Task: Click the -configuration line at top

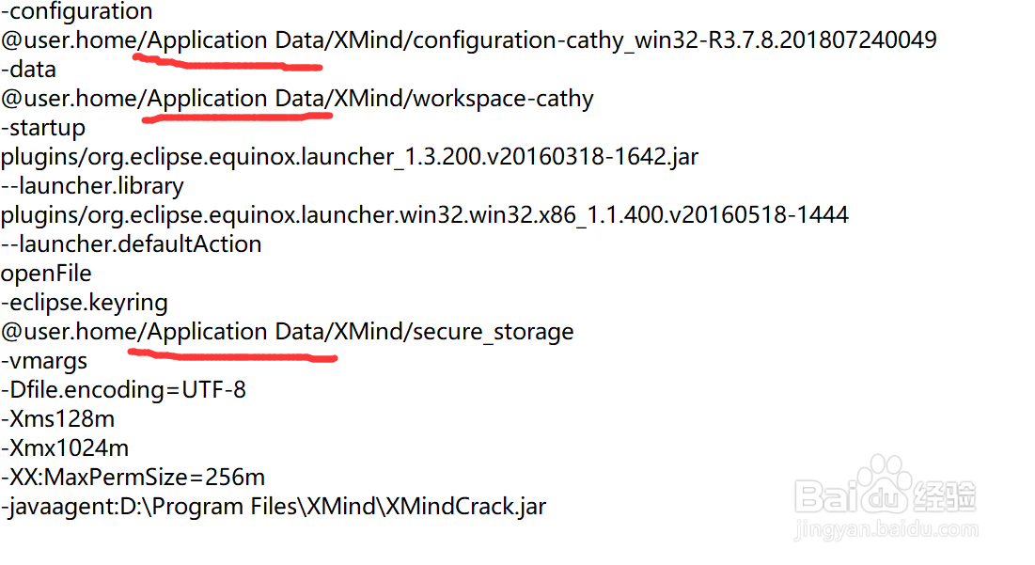Action: pos(76,11)
